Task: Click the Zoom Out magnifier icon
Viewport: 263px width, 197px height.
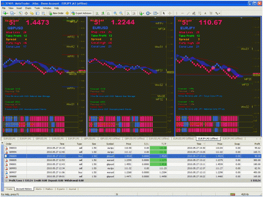Action: tap(121, 13)
